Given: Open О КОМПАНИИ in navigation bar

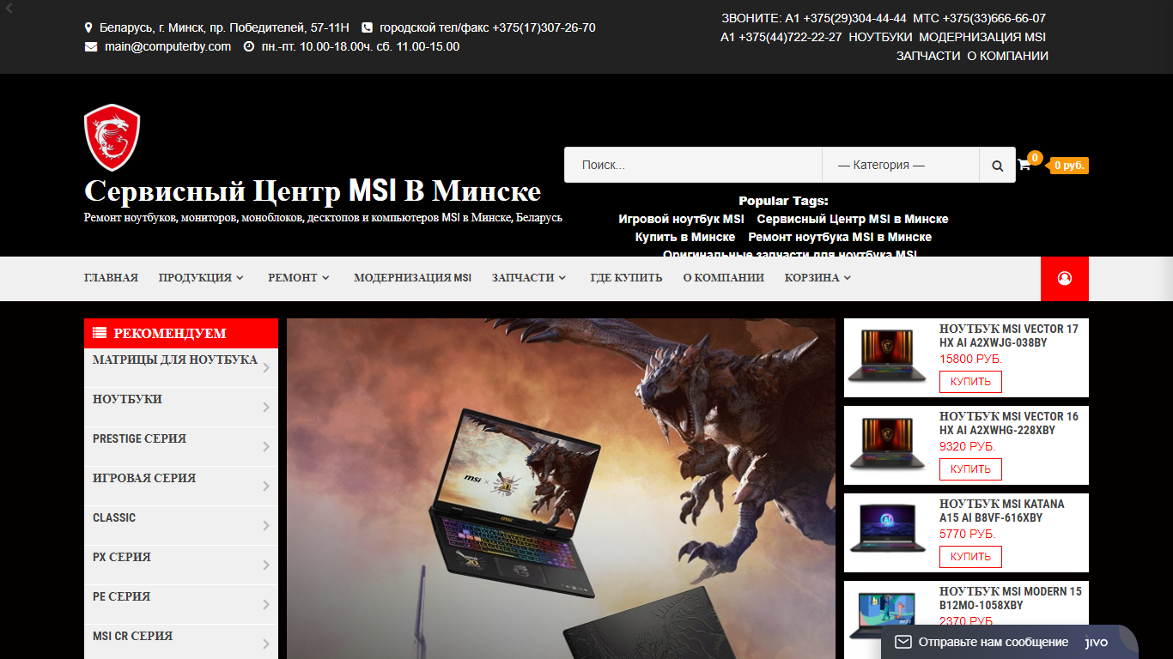Looking at the screenshot, I should click(723, 278).
